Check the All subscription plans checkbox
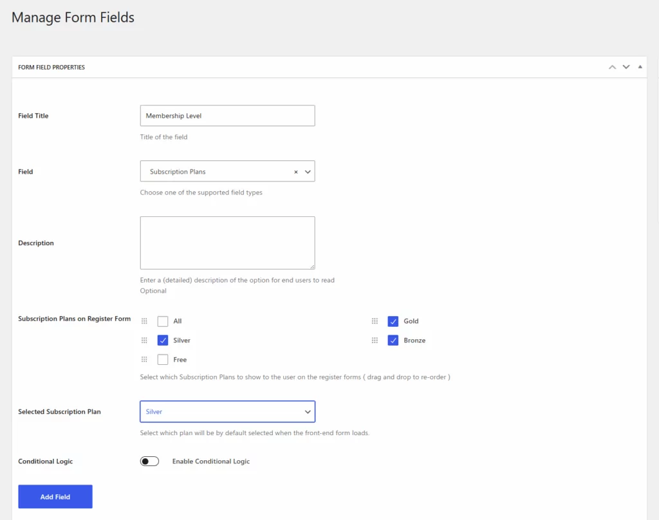 (163, 321)
